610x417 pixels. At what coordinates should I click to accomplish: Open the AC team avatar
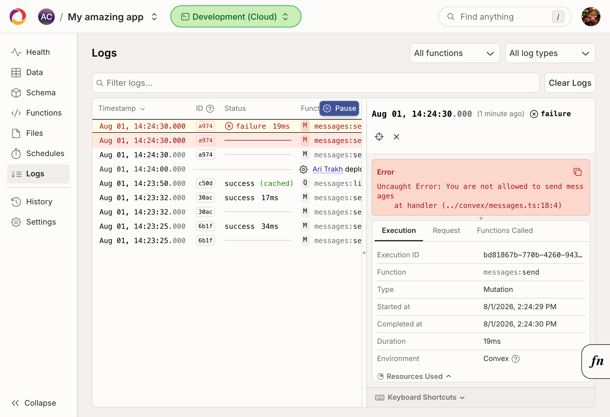click(x=46, y=17)
